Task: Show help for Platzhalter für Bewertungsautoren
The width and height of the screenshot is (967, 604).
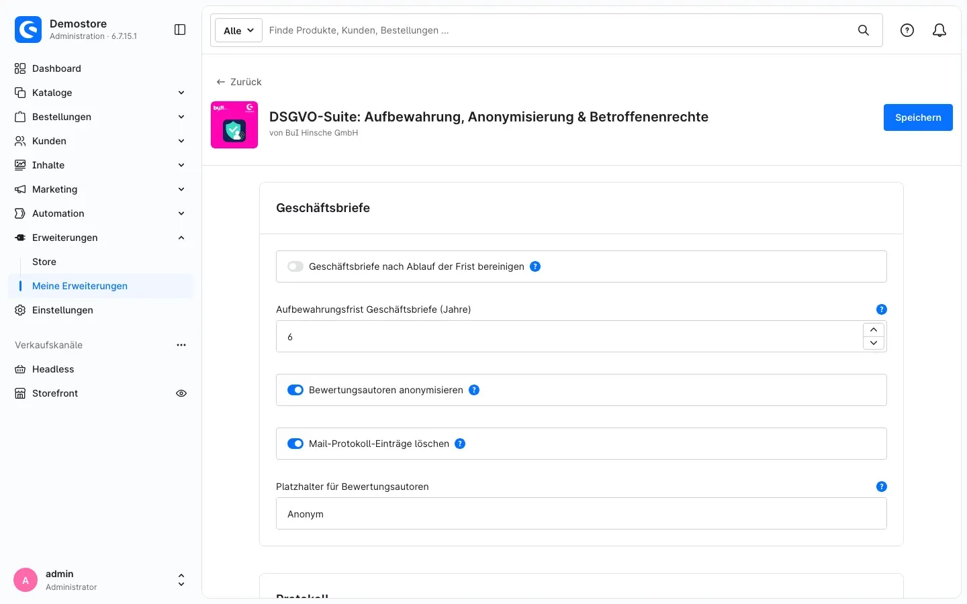Action: (x=882, y=487)
